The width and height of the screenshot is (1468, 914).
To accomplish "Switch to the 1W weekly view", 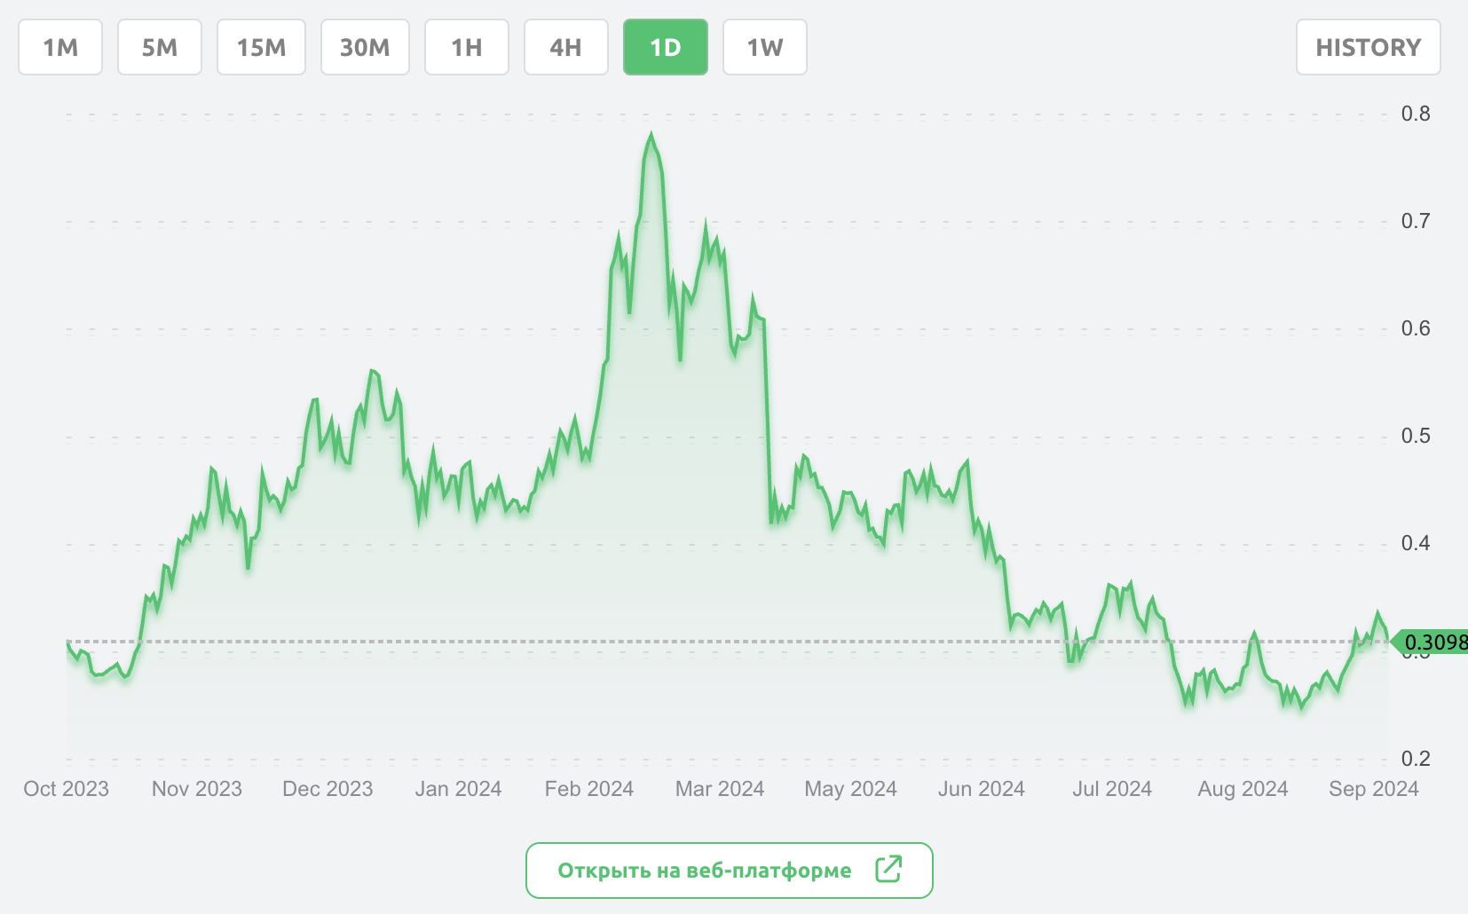I will (x=765, y=47).
